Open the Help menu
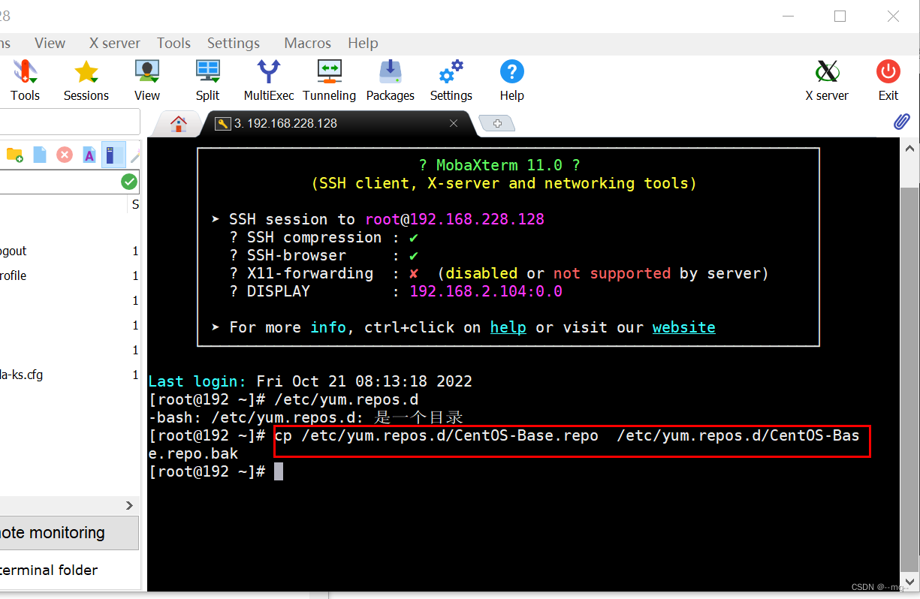Viewport: 920px width, 599px height. pyautogui.click(x=363, y=43)
